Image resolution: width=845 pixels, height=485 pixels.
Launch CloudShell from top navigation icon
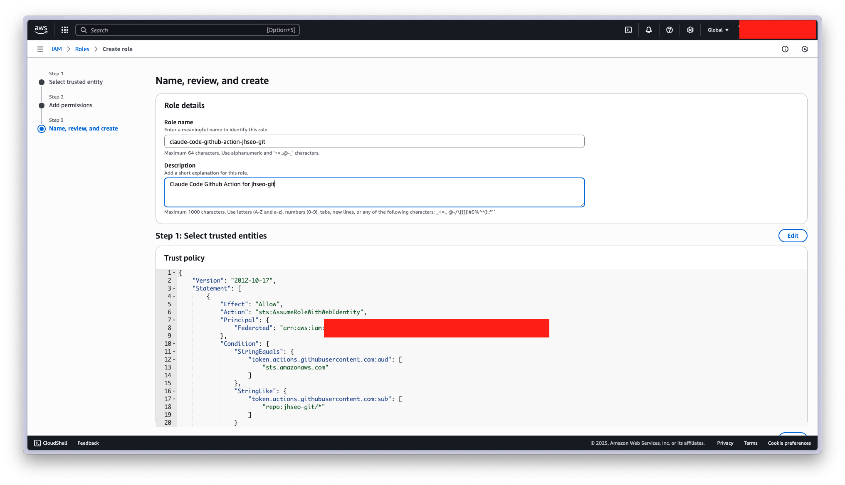pos(628,30)
